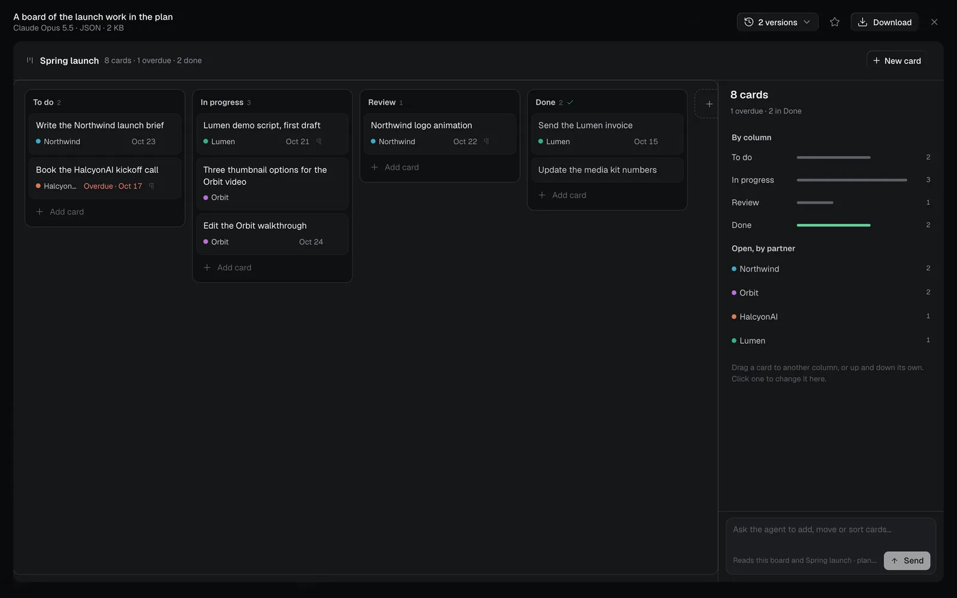Star this board as a favorite
Image resolution: width=957 pixels, height=598 pixels.
[834, 22]
